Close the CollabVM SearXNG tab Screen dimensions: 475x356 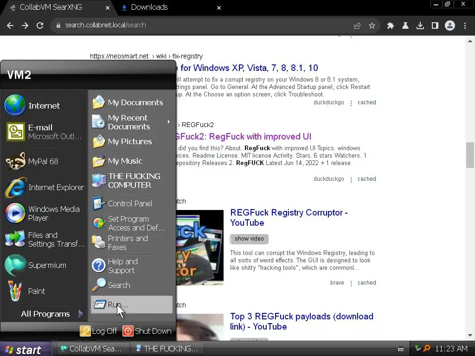108,8
